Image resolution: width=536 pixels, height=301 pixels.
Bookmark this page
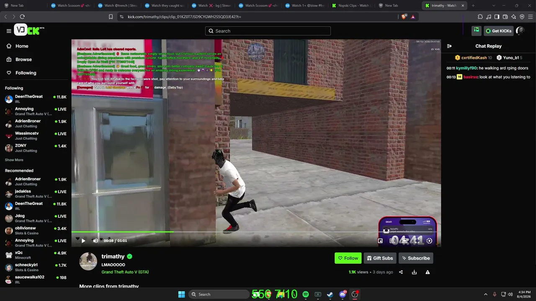111,17
